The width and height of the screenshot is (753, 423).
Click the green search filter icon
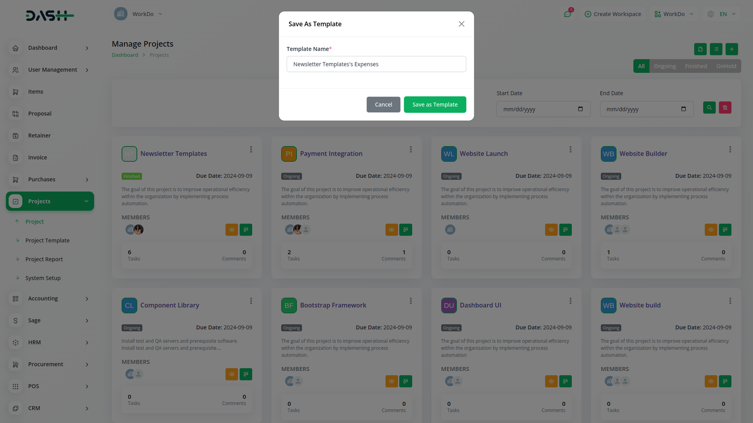click(709, 108)
